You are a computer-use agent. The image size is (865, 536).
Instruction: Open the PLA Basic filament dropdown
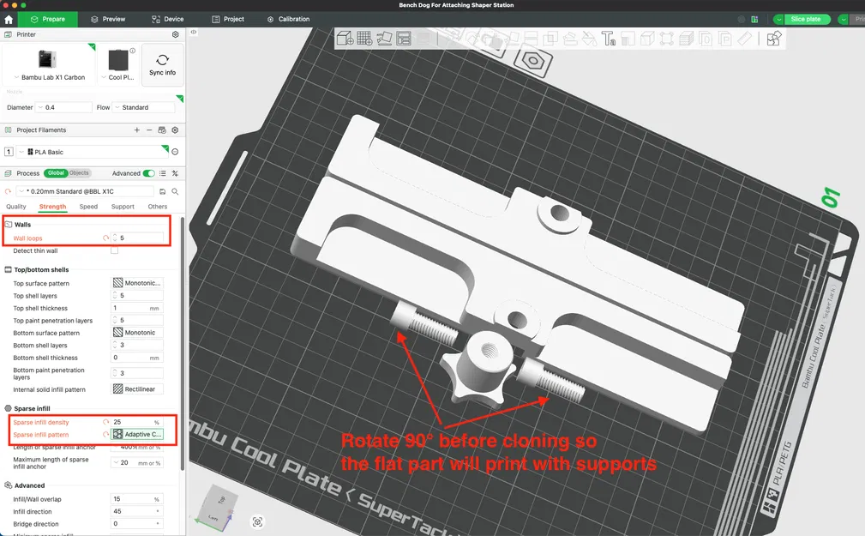coord(93,152)
